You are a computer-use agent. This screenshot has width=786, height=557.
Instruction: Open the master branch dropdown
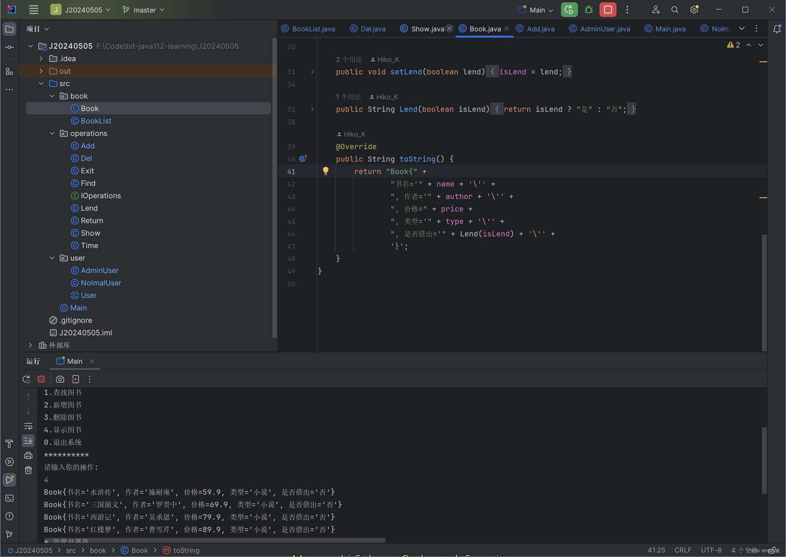tap(144, 10)
